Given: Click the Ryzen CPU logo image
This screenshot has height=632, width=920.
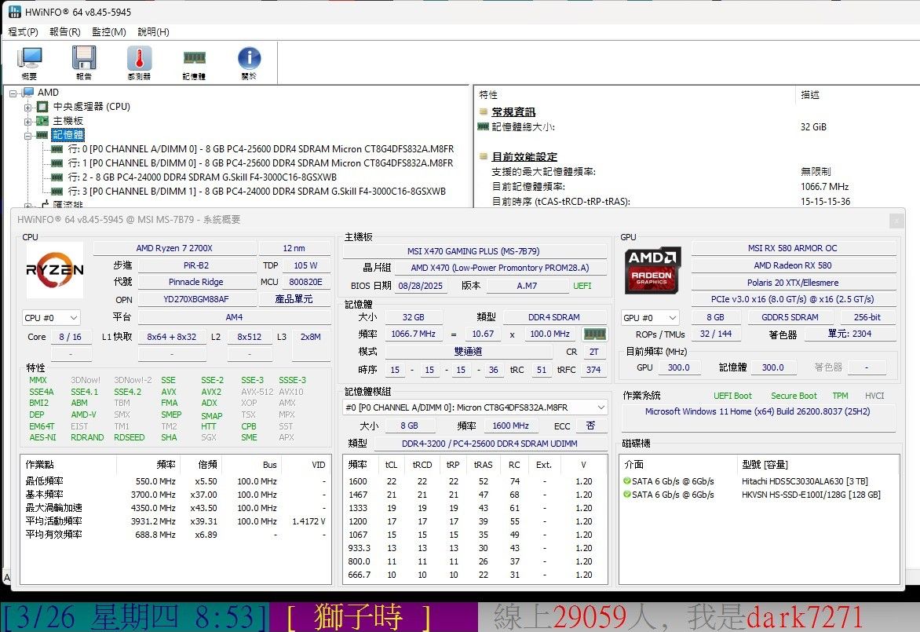Looking at the screenshot, I should pos(55,271).
